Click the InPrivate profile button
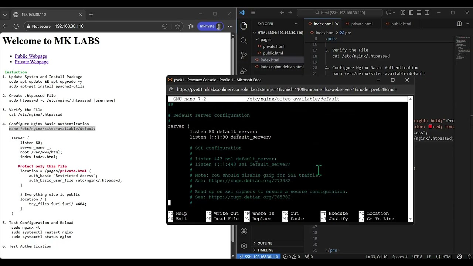The image size is (473, 266). tap(211, 26)
